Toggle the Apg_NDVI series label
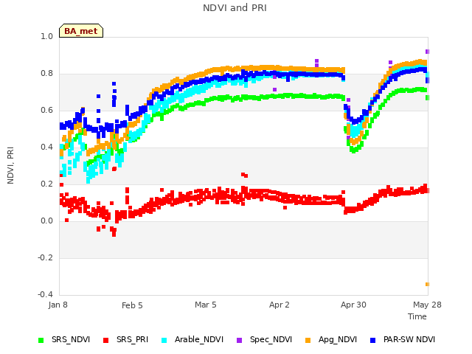 (x=338, y=339)
